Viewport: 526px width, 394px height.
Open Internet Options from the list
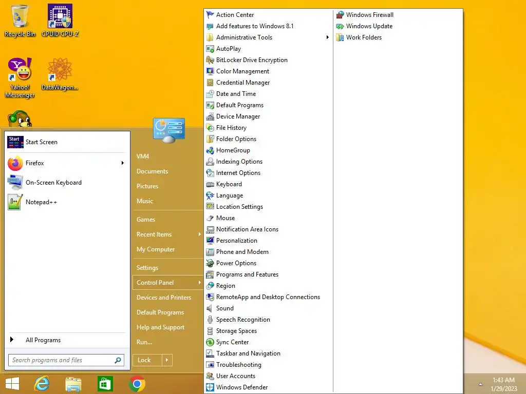click(x=238, y=173)
